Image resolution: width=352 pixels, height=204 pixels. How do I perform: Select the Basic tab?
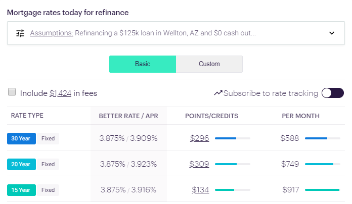click(143, 64)
